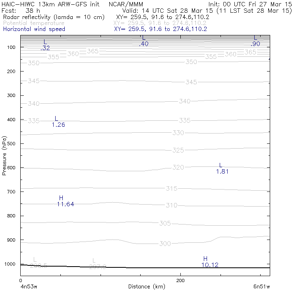This screenshot has width=294, height=294.
Task: Click the wind minimum labeled 'L .32'
Action: coord(45,45)
